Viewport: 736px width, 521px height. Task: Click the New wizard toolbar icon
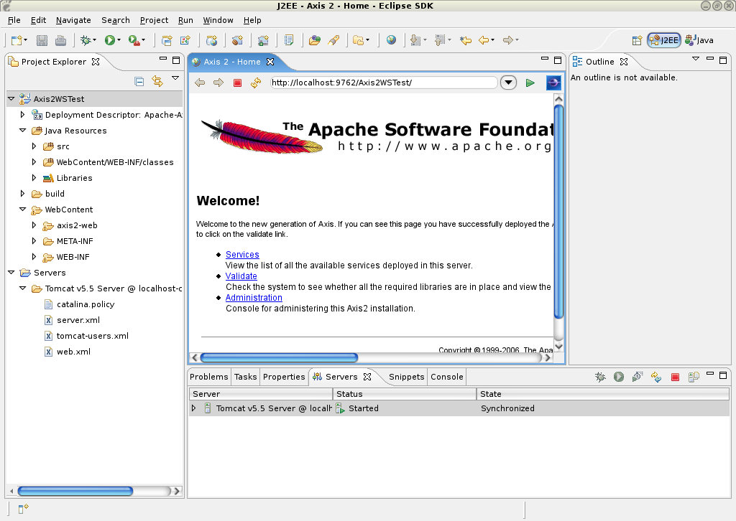(17, 40)
